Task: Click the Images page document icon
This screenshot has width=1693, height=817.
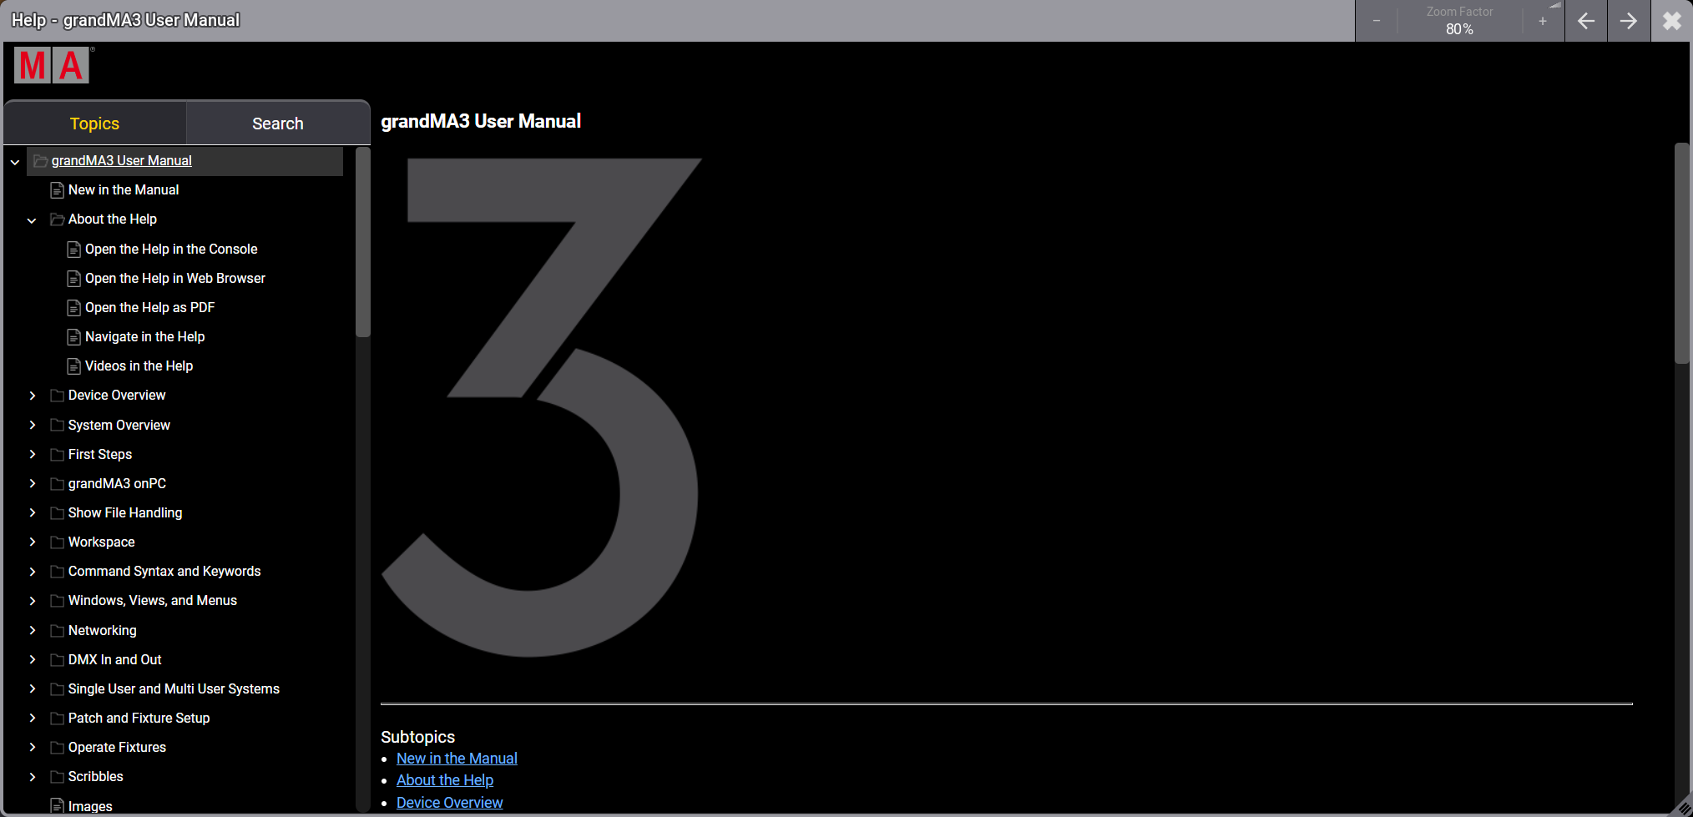Action: tap(58, 806)
